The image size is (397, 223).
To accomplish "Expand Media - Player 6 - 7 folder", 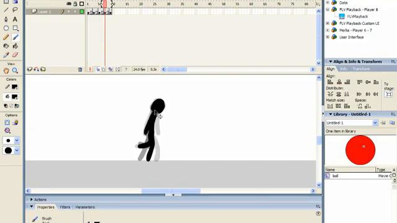I will [x=328, y=30].
